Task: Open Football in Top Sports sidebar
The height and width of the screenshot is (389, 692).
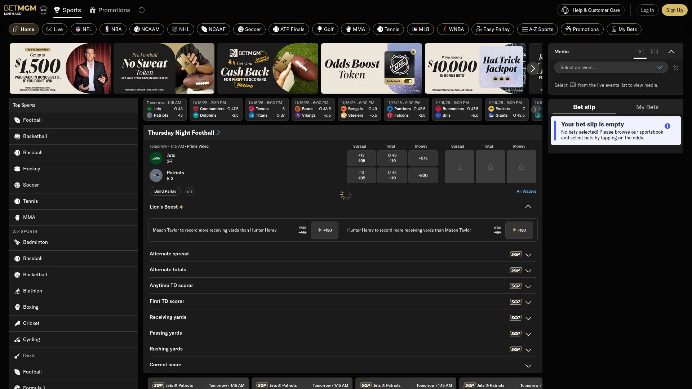Action: tap(73, 120)
